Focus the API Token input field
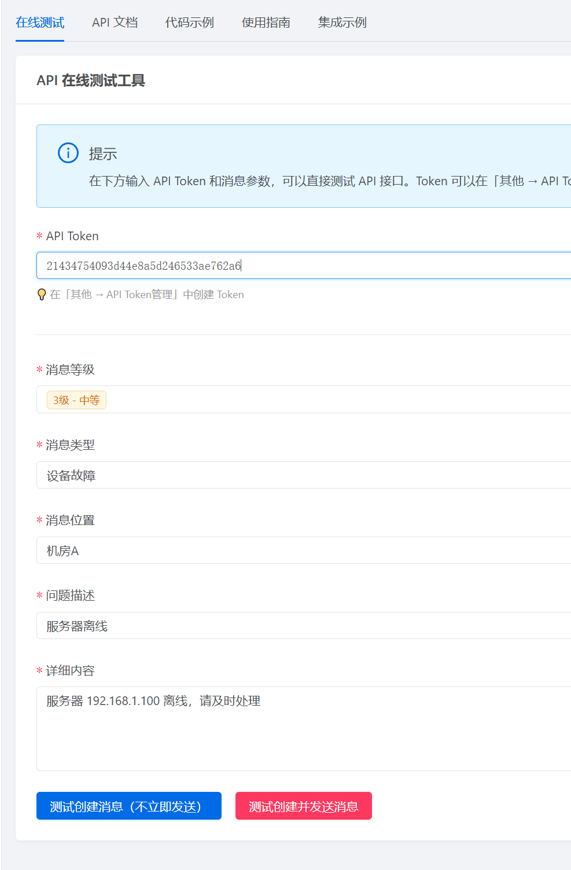571x870 pixels. tap(347, 266)
